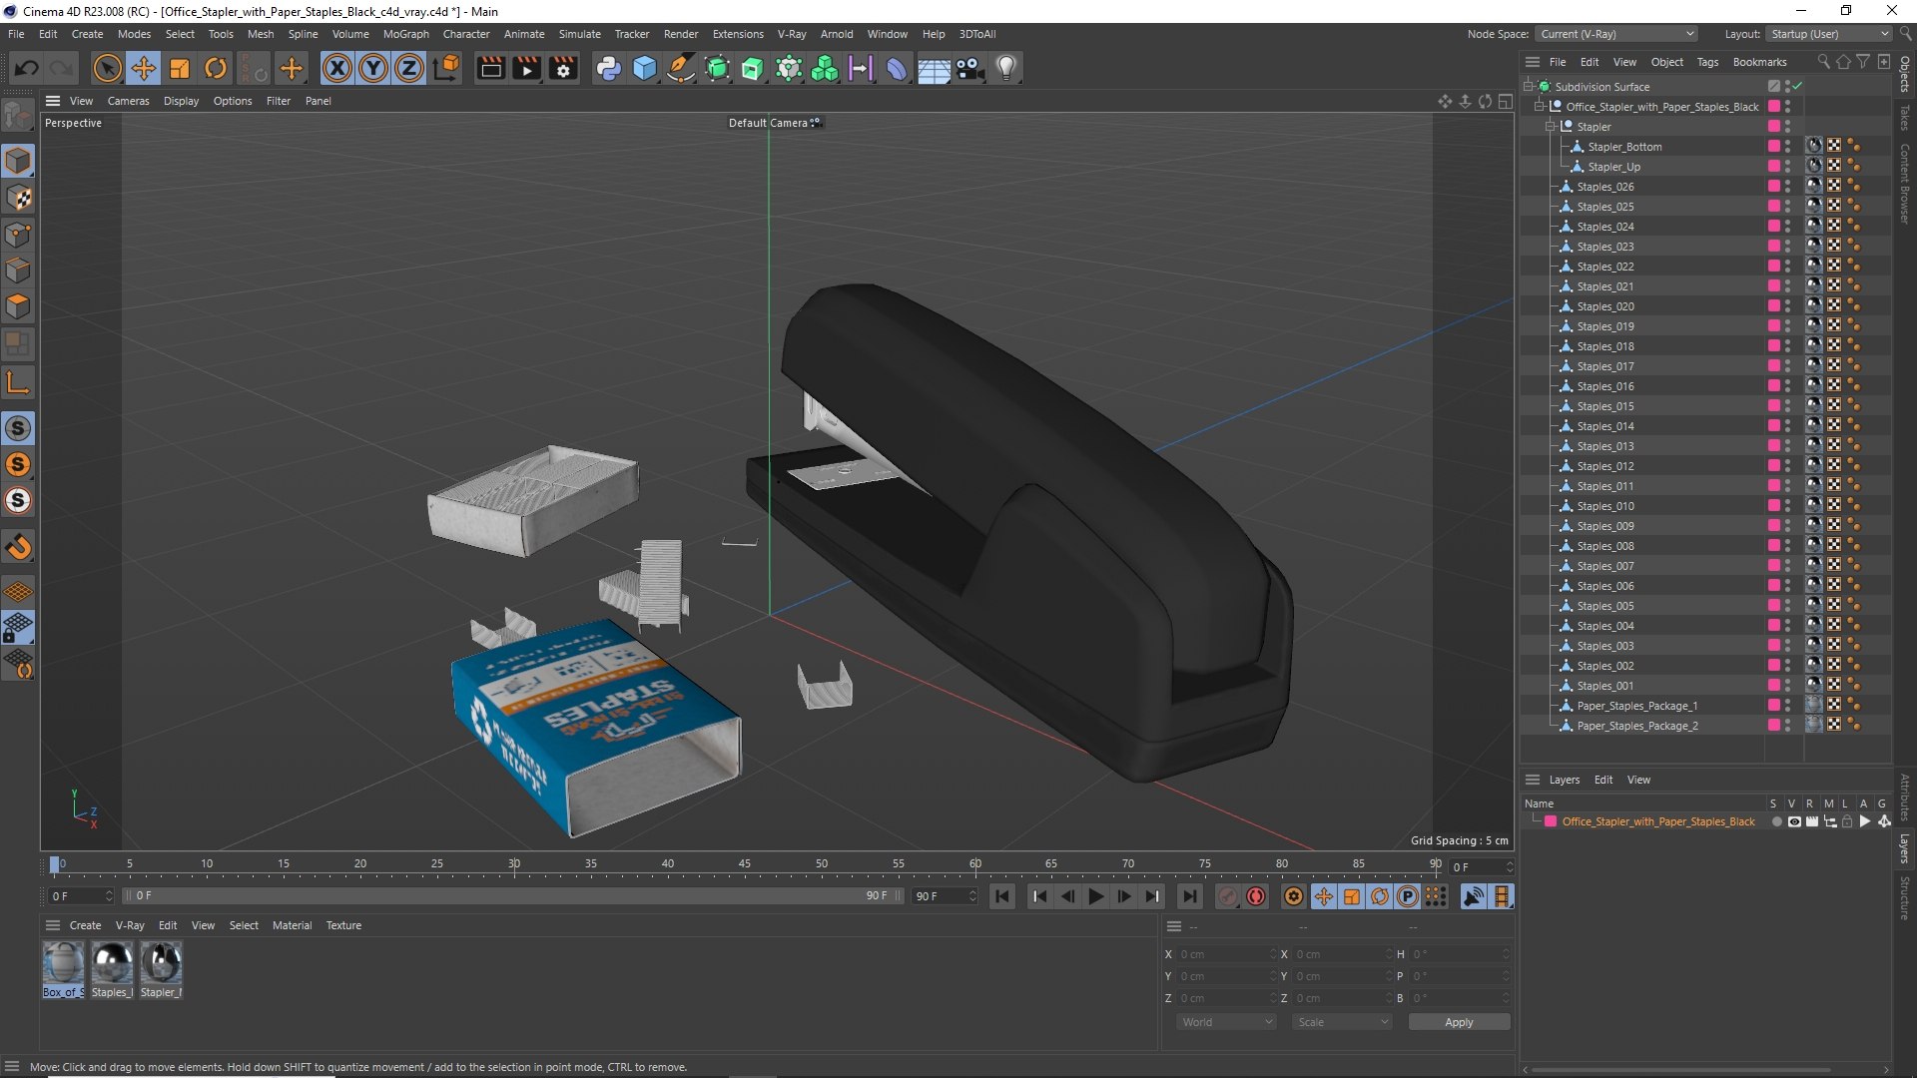
Task: Click pink layer swatch in Layers panel
Action: tap(1551, 821)
